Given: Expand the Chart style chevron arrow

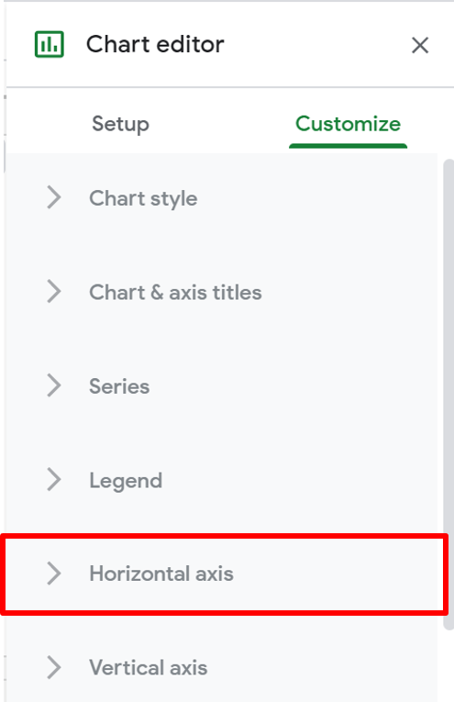Looking at the screenshot, I should tap(54, 197).
